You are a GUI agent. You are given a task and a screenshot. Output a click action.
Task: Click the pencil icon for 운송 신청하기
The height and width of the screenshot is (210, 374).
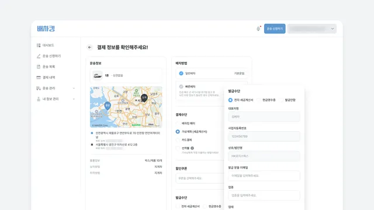pos(39,56)
